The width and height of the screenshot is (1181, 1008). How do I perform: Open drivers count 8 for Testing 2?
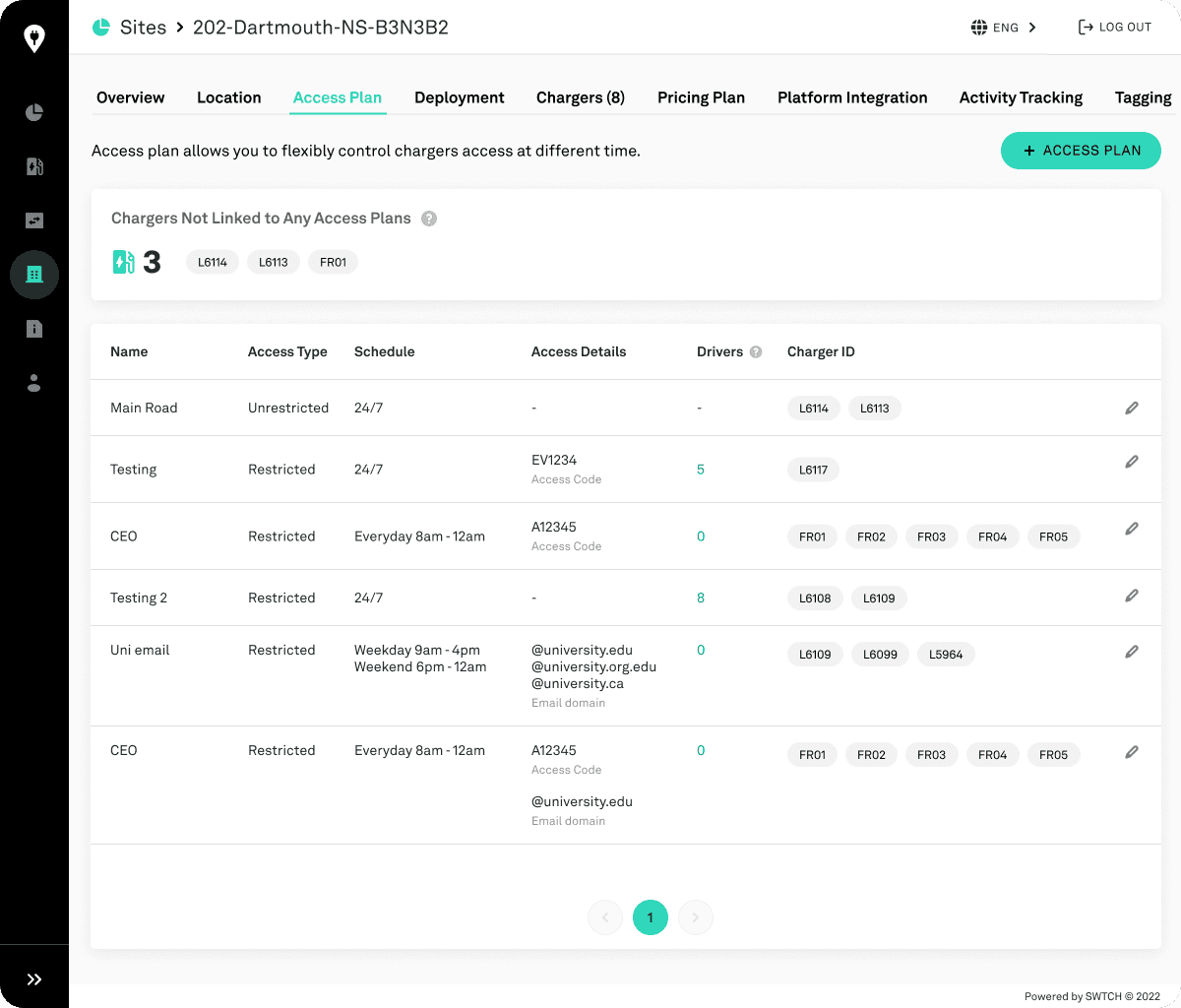click(x=701, y=598)
